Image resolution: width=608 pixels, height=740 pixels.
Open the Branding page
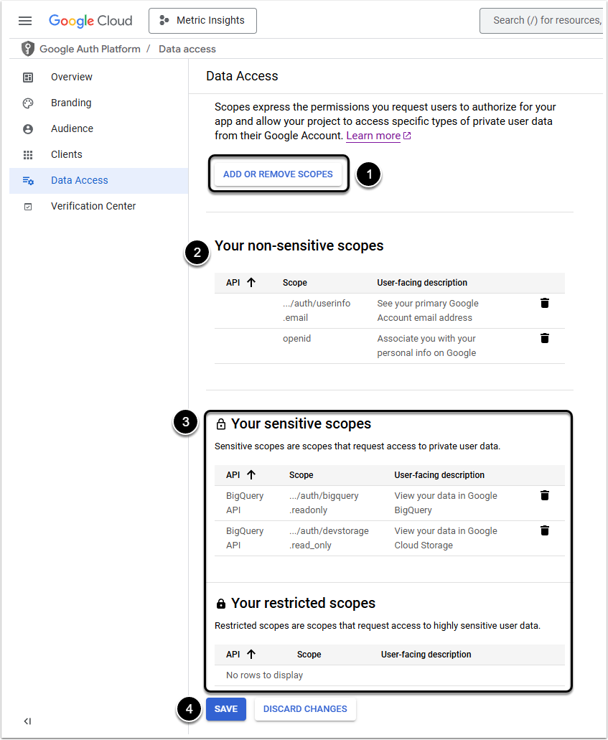pyautogui.click(x=71, y=103)
